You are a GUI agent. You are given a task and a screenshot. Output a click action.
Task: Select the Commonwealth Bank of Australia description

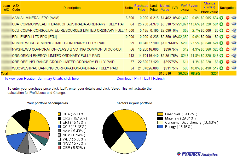pyautogui.click(x=72, y=24)
